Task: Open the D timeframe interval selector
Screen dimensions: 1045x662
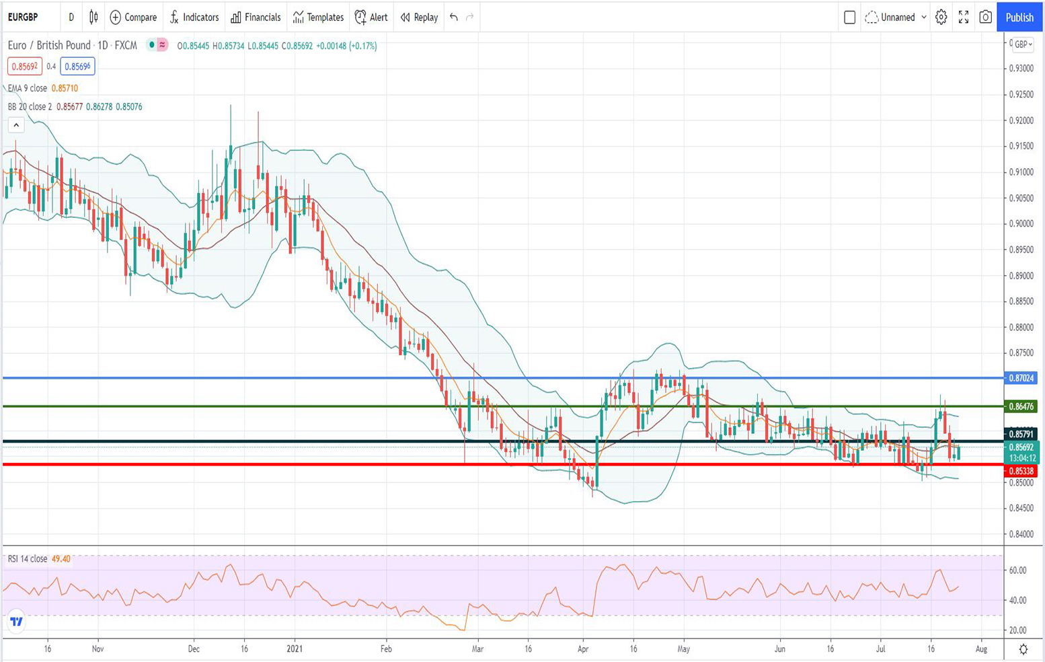Action: point(71,17)
